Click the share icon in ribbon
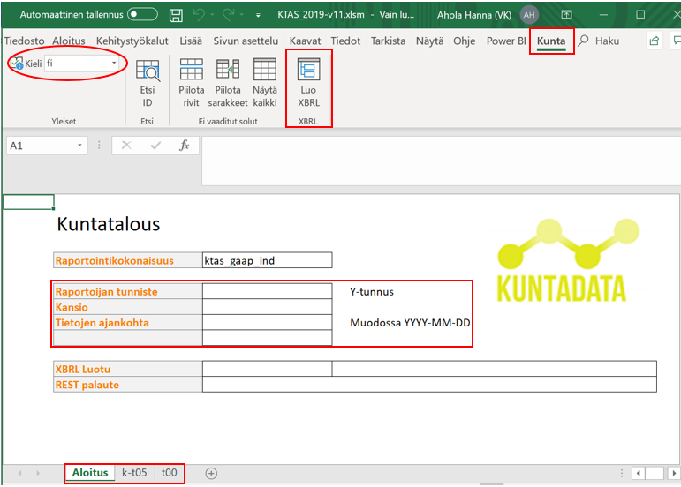681x487 pixels. coord(655,41)
